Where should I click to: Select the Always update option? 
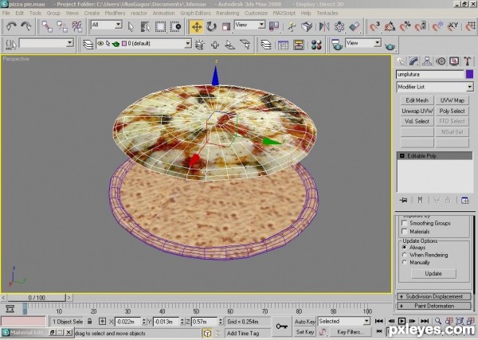(405, 247)
